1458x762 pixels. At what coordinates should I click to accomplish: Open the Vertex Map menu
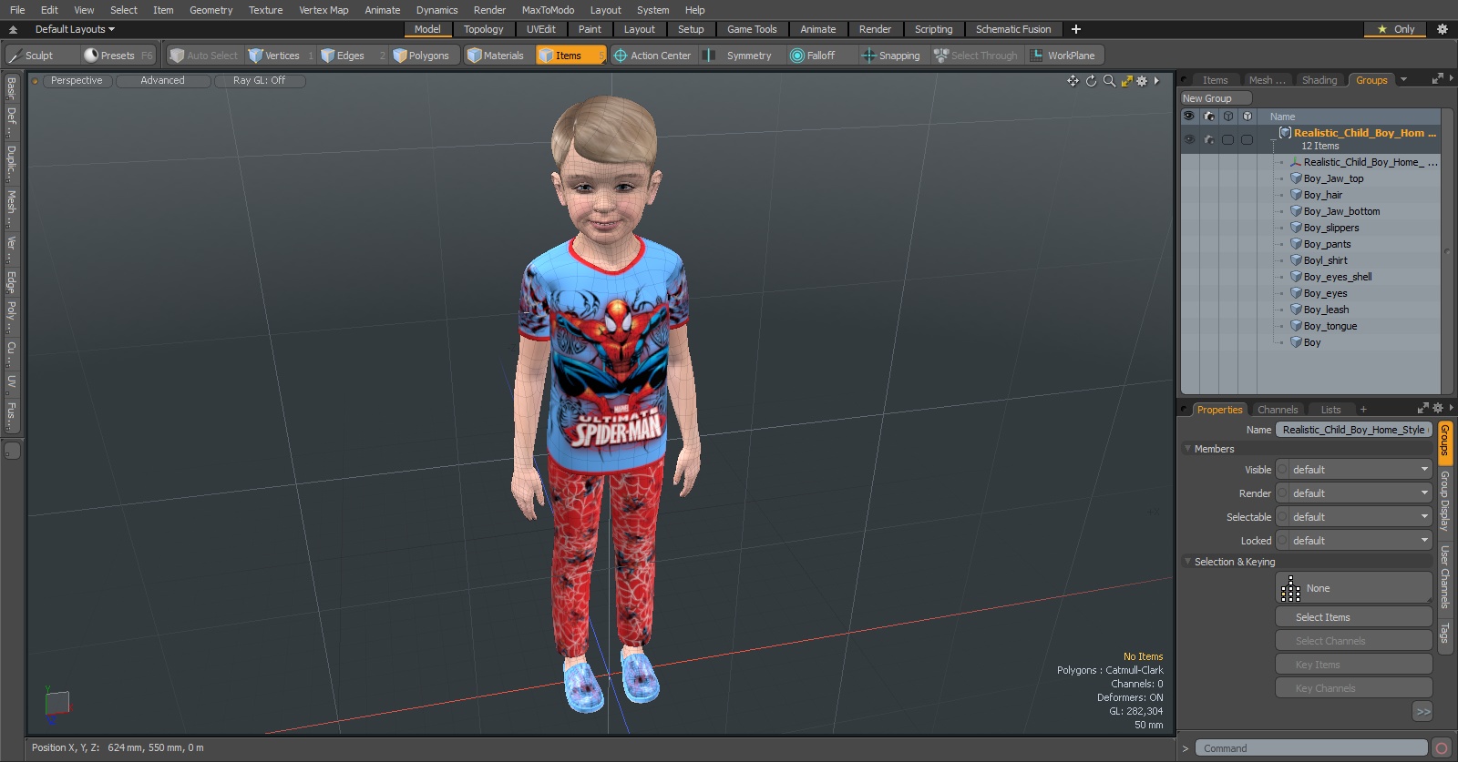coord(323,10)
